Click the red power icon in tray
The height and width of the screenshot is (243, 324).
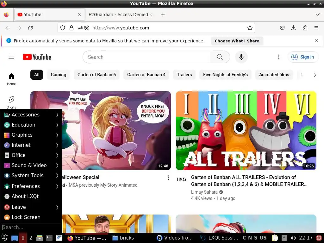tap(319, 238)
